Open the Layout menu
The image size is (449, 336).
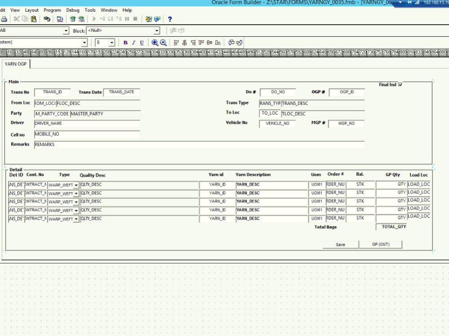[31, 10]
